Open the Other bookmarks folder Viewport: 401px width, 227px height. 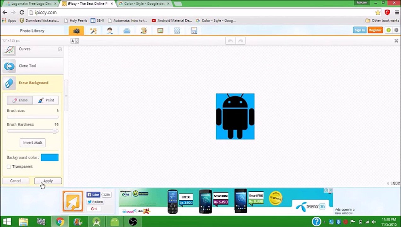tap(382, 20)
